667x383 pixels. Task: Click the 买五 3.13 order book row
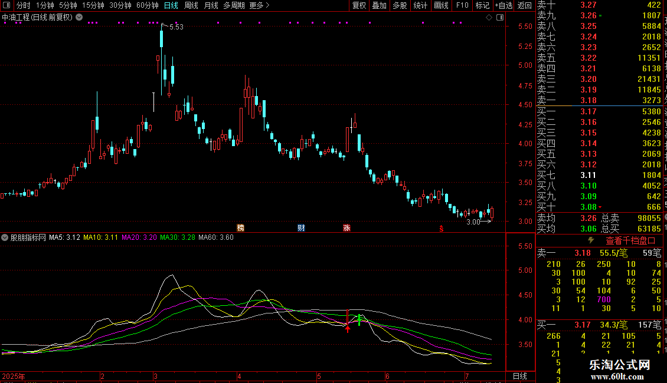599,154
